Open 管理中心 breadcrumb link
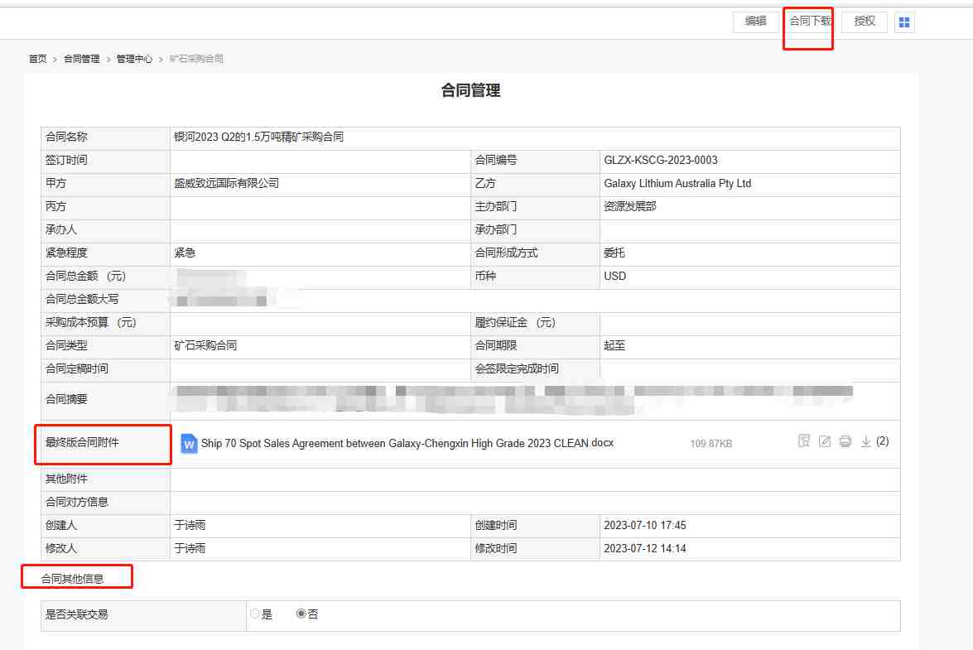The width and height of the screenshot is (973, 650). (x=134, y=59)
